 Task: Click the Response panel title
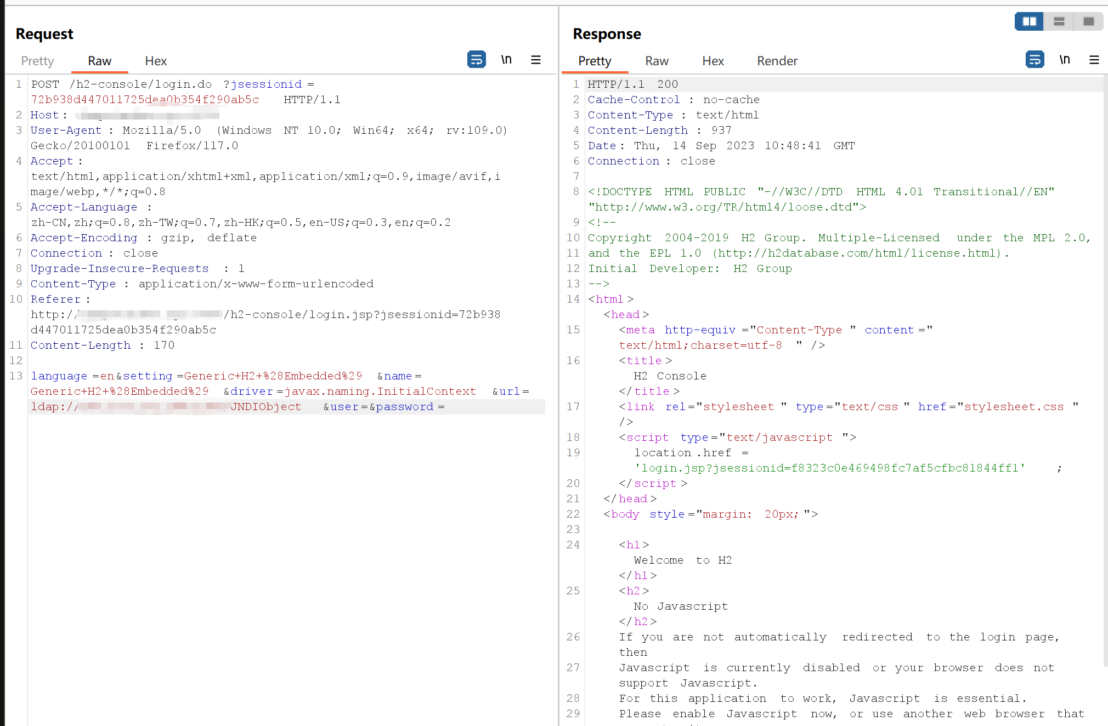[607, 34]
